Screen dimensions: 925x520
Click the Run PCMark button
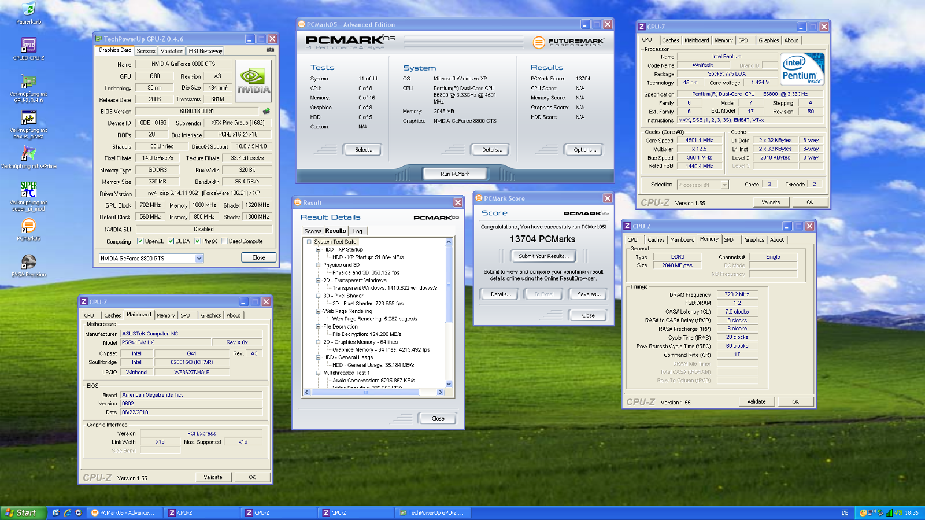coord(455,174)
